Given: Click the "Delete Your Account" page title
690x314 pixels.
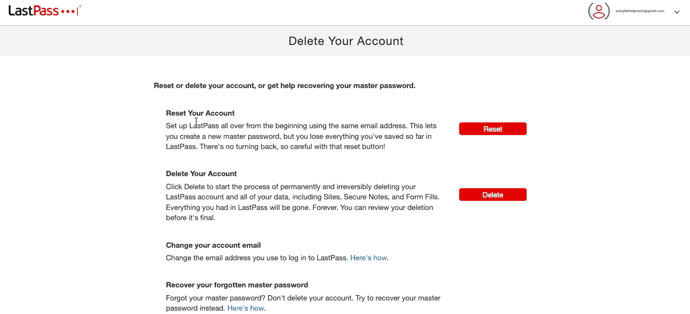Looking at the screenshot, I should 346,41.
